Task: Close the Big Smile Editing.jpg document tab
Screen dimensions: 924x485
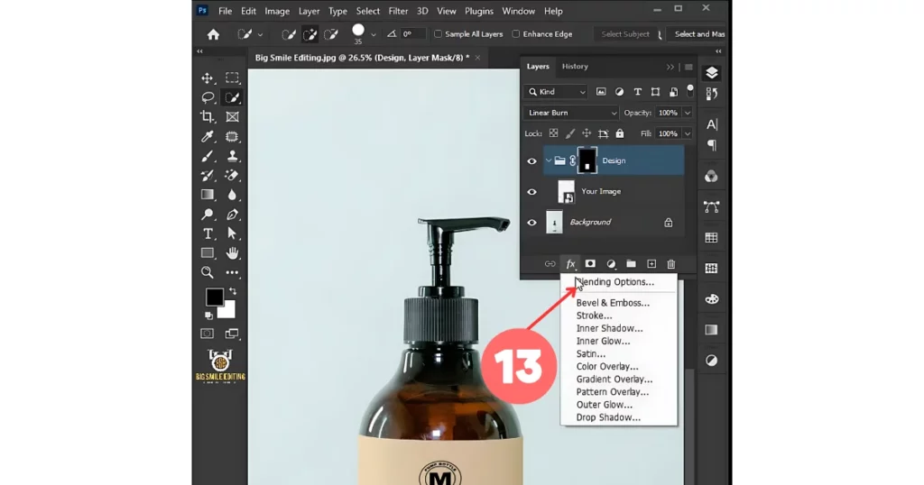Action: coord(477,58)
